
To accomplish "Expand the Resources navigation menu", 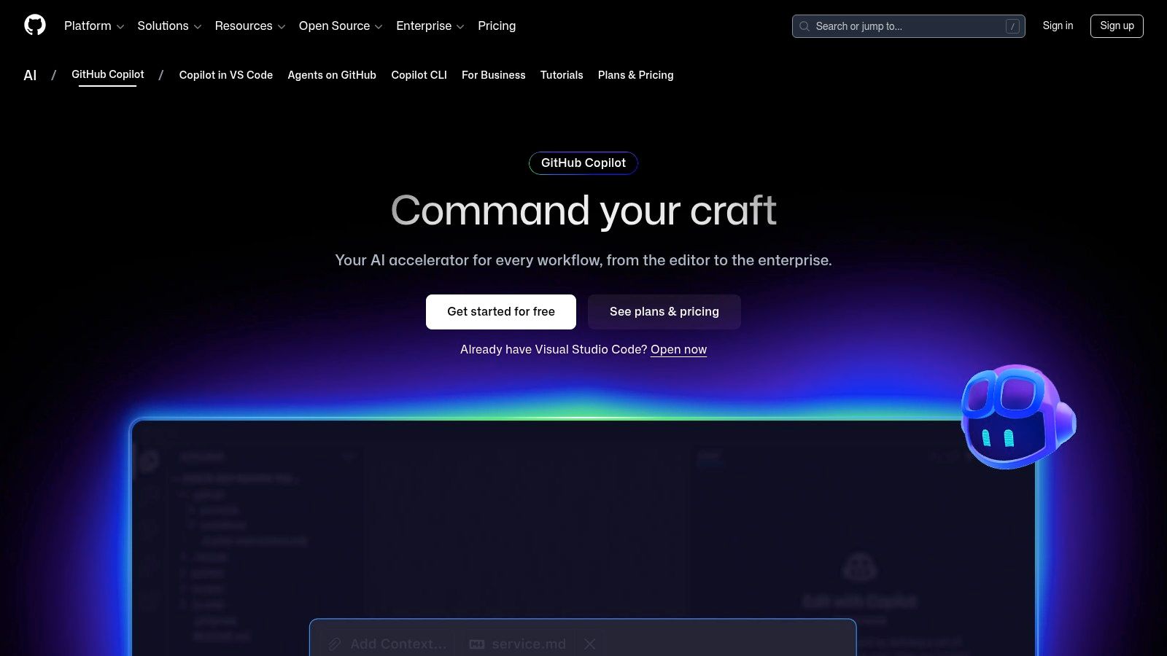I will [249, 26].
